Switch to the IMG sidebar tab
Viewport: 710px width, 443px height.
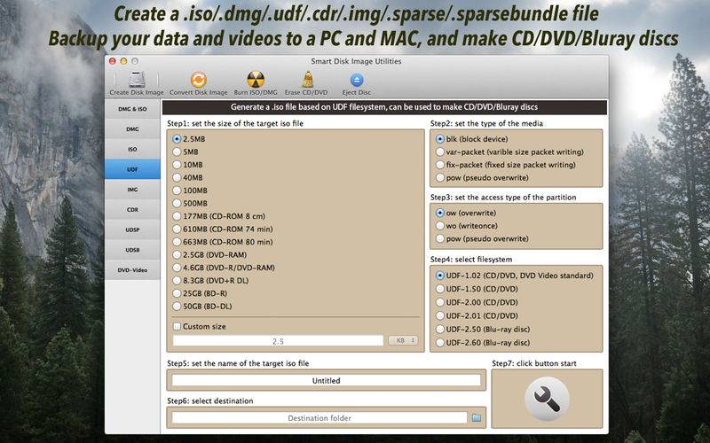(x=132, y=190)
